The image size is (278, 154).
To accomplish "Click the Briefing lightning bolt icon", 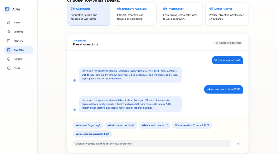I will 9,32.
